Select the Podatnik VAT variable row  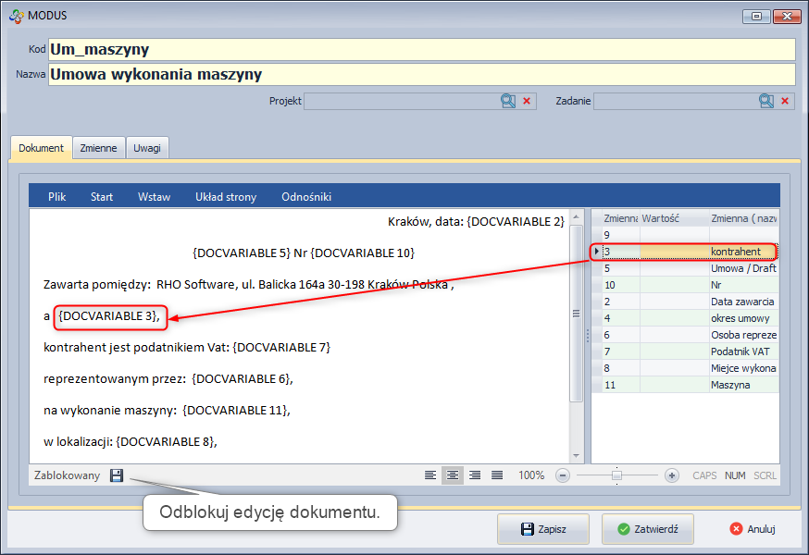click(685, 351)
